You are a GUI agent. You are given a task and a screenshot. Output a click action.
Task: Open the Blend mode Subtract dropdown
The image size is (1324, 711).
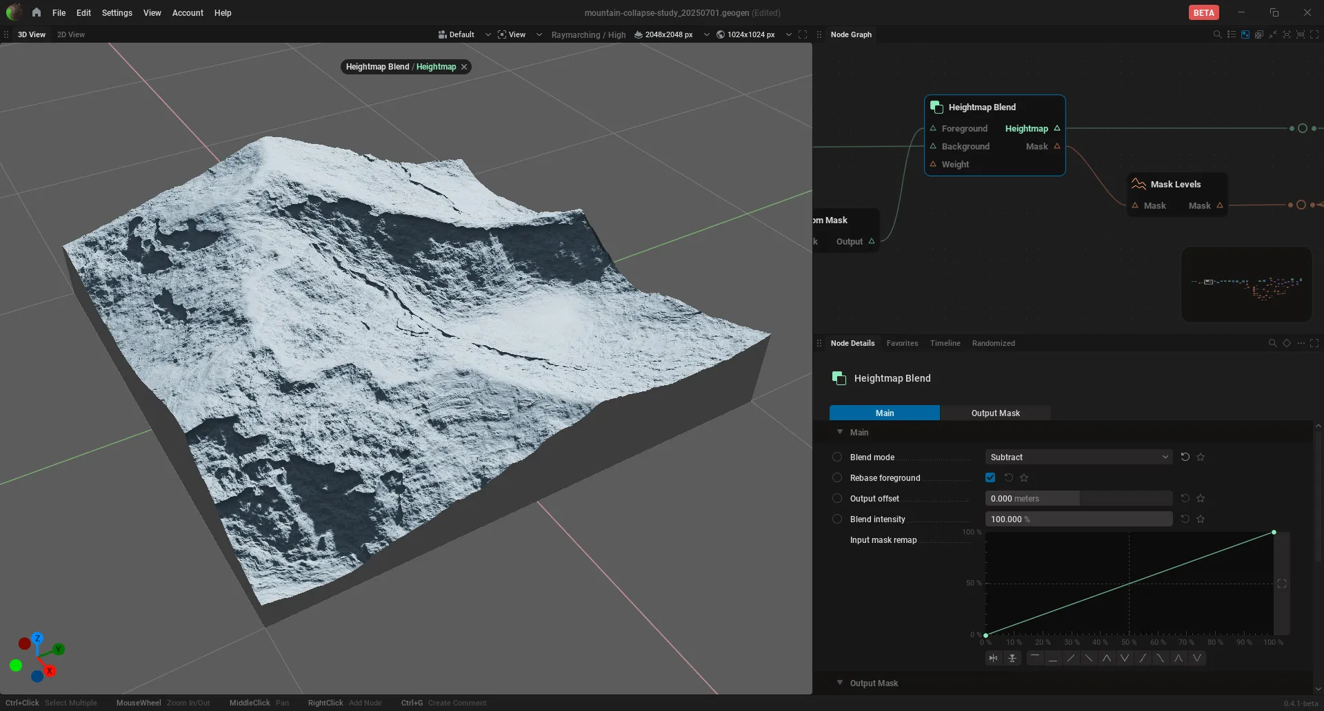click(x=1079, y=457)
